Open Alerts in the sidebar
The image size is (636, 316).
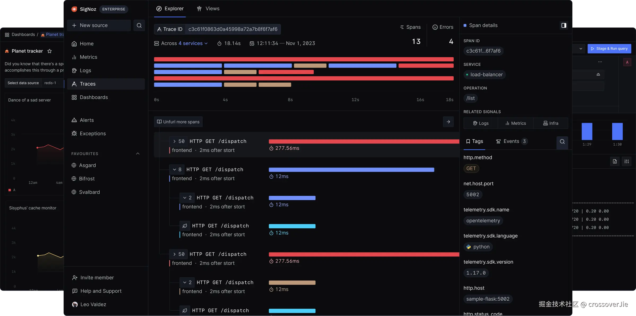[87, 120]
